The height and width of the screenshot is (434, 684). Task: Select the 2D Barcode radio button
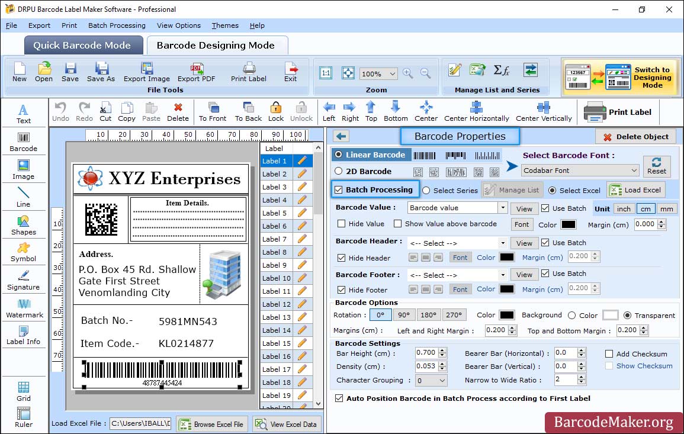click(339, 172)
